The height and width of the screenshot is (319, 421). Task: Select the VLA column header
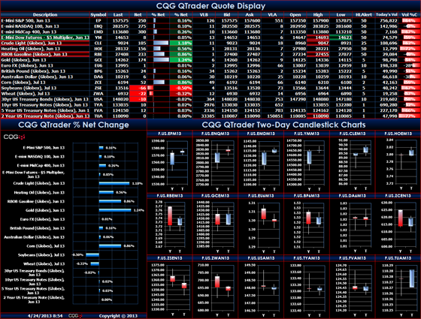click(272, 15)
